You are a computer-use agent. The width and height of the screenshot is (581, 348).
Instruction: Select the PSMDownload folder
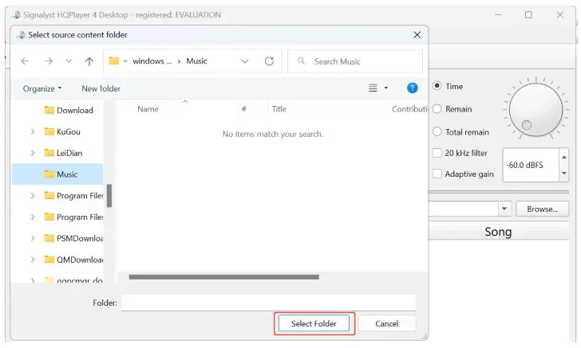pyautogui.click(x=73, y=239)
